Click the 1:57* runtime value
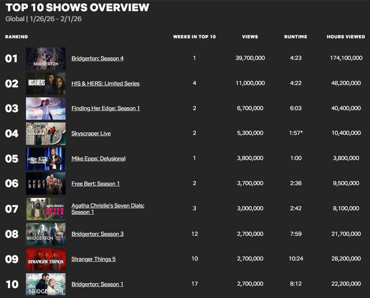Screen dimensions: 370x298 pyautogui.click(x=296, y=133)
